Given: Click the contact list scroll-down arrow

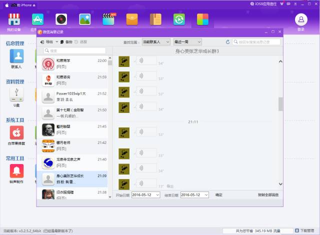Looking at the screenshot, I should (110, 197).
